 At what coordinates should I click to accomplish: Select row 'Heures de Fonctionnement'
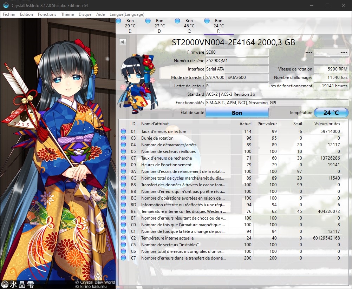(x=230, y=165)
